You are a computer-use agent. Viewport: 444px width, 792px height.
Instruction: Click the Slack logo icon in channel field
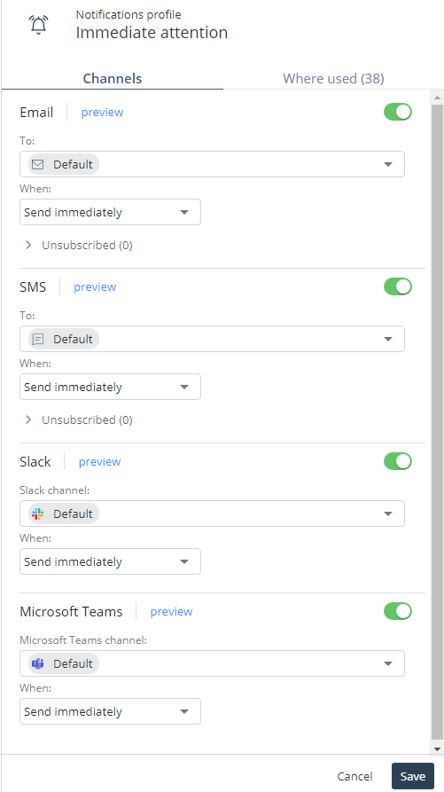[38, 514]
